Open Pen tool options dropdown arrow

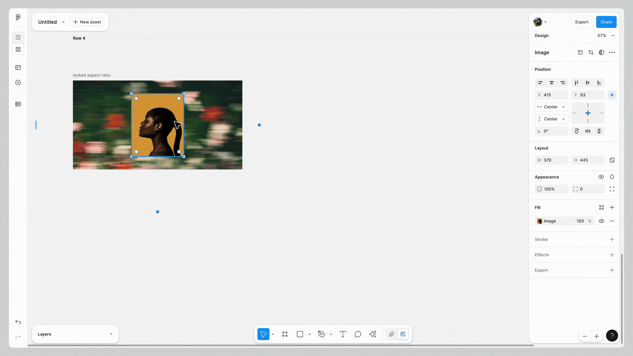[x=331, y=334]
